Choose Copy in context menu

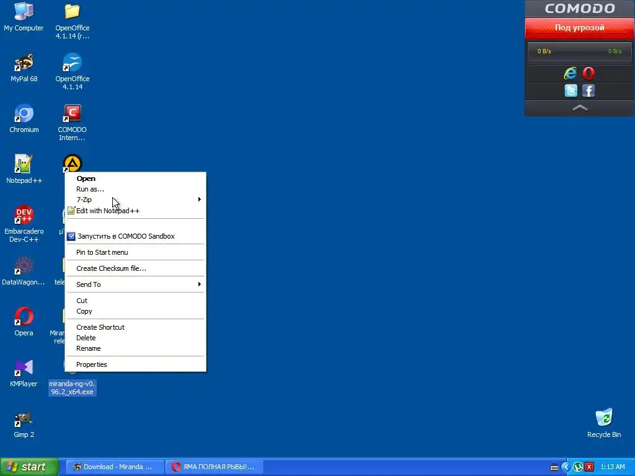pyautogui.click(x=136, y=311)
